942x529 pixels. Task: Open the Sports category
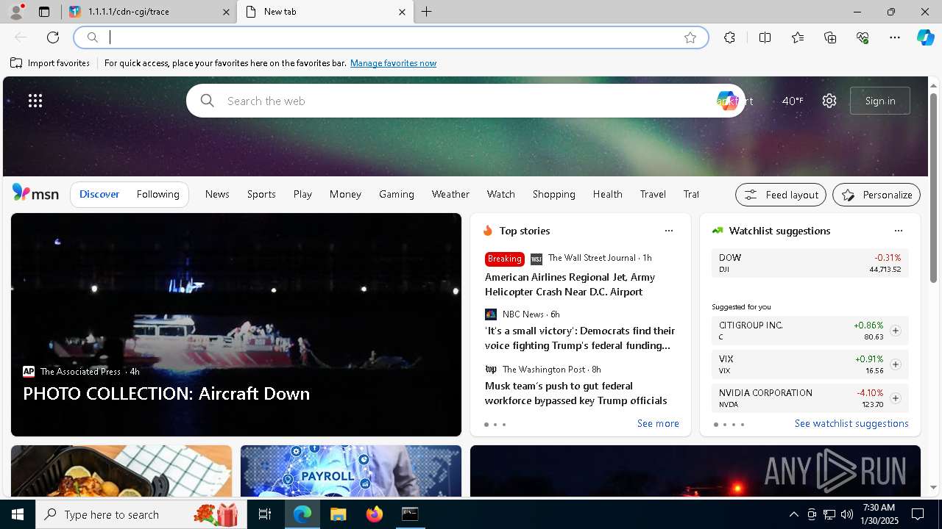tap(261, 194)
